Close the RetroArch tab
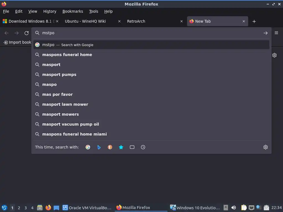 (182, 21)
